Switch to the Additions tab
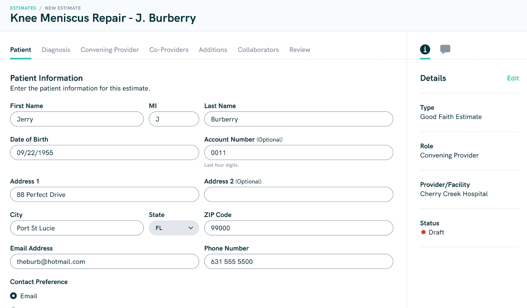 pos(213,50)
